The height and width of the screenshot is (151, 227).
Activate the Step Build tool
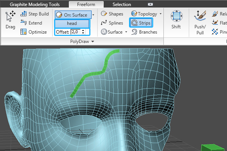[x=34, y=14]
